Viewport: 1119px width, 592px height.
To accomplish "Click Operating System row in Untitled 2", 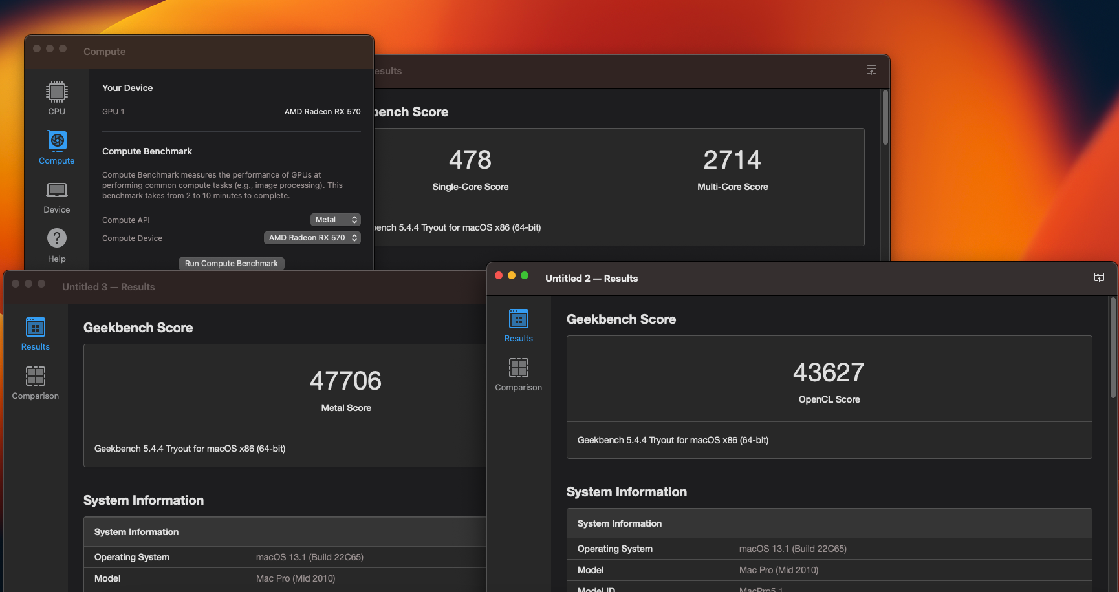I will pyautogui.click(x=829, y=549).
